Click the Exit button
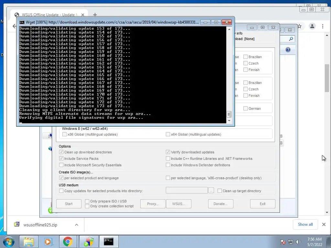This screenshot has width=331, height=248. pos(262,204)
